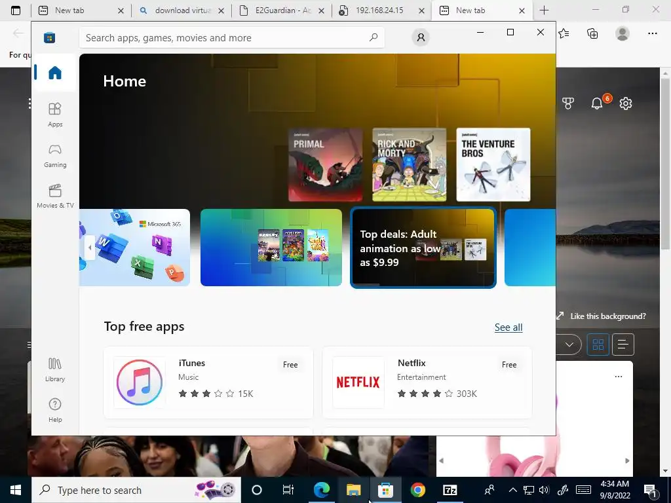
Task: Select the Roblox and Minecraft games card
Action: 271,247
